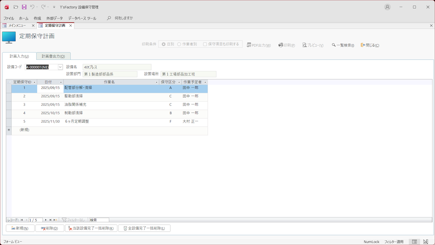Select the 作業者別 radio button
The height and width of the screenshot is (245, 435).
pos(179,44)
